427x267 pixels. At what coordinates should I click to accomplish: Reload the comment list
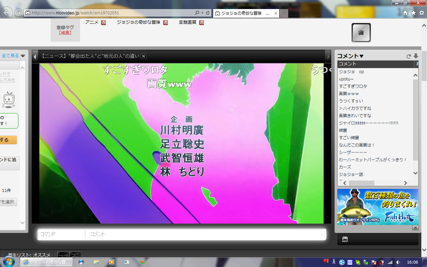(409, 56)
